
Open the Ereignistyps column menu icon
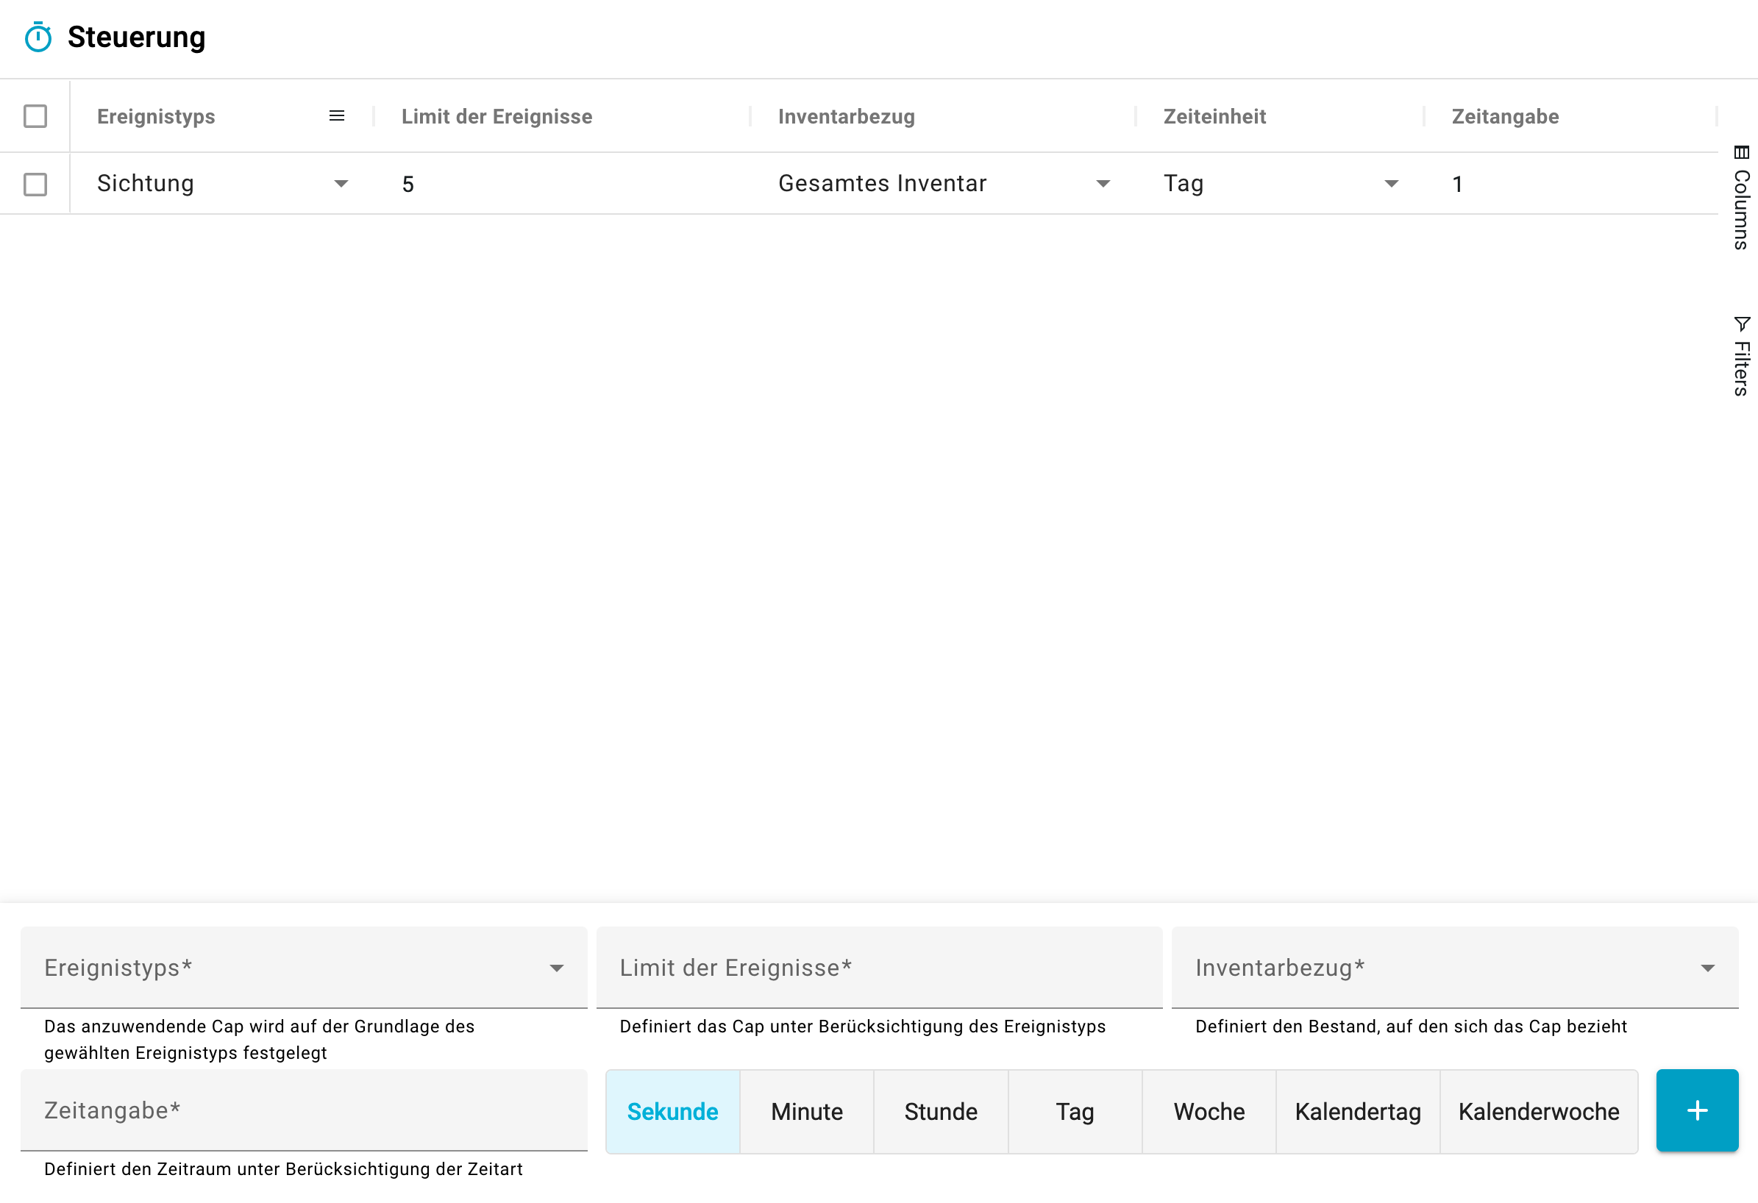coord(337,115)
